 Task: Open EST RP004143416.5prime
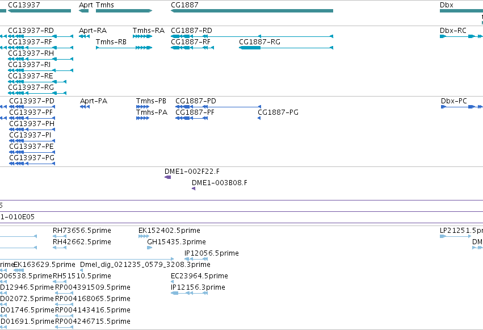(93, 311)
